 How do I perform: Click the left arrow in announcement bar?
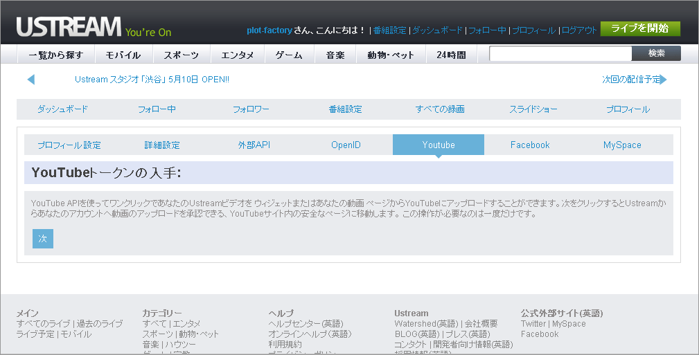30,80
